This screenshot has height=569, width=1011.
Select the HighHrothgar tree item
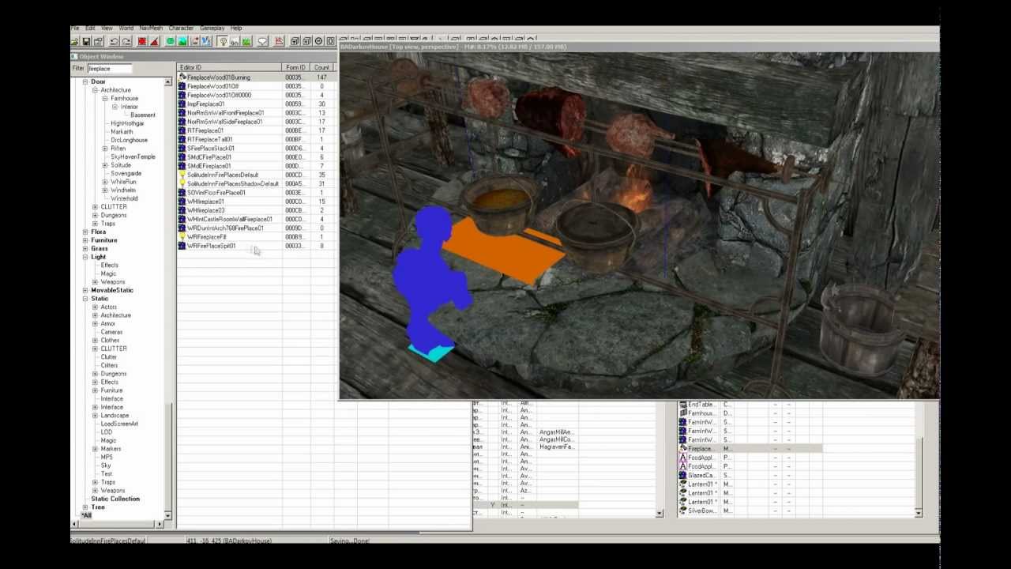point(127,123)
